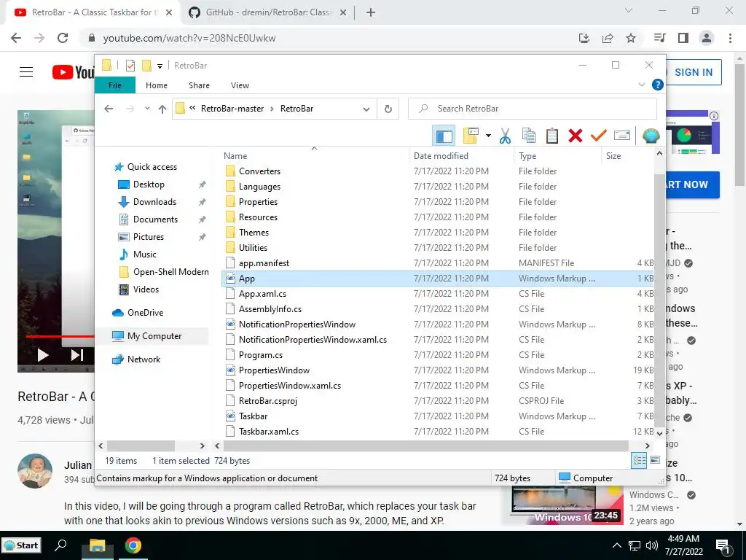Open the folder options toolbar icon

[x=471, y=136]
